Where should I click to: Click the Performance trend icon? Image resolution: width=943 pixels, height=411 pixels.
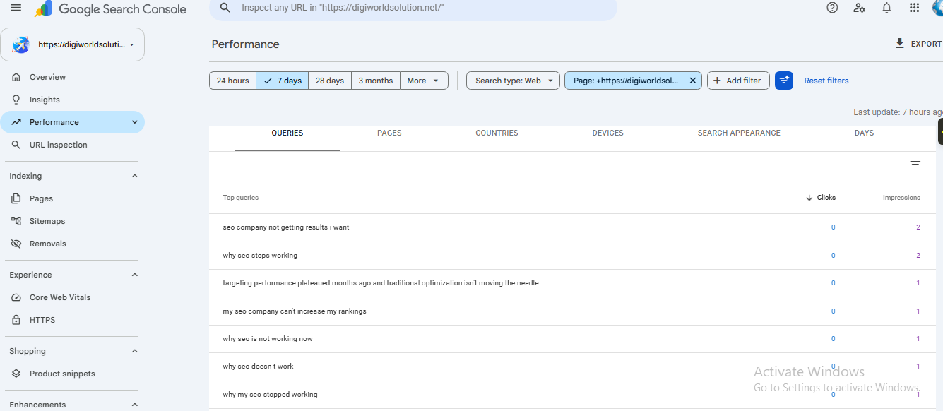16,122
